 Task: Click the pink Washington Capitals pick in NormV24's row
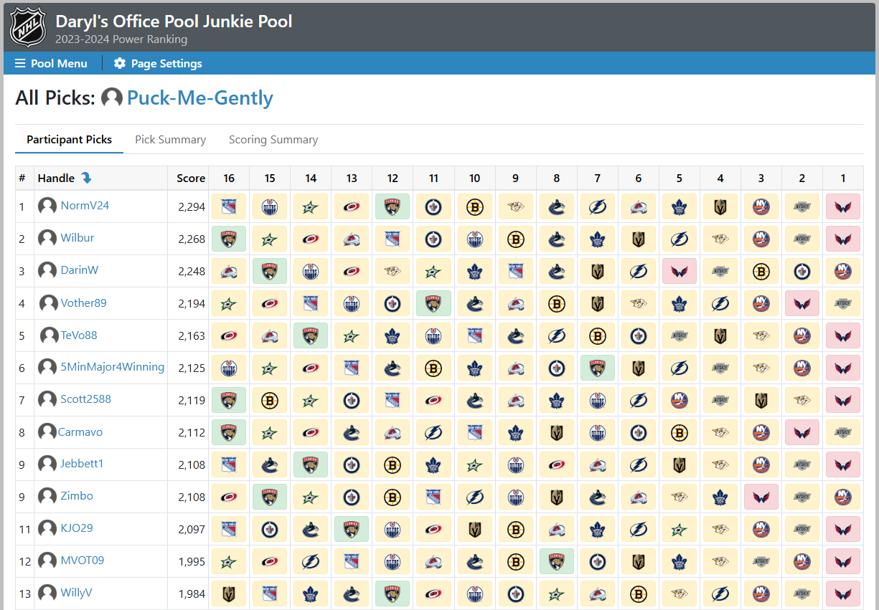click(843, 206)
